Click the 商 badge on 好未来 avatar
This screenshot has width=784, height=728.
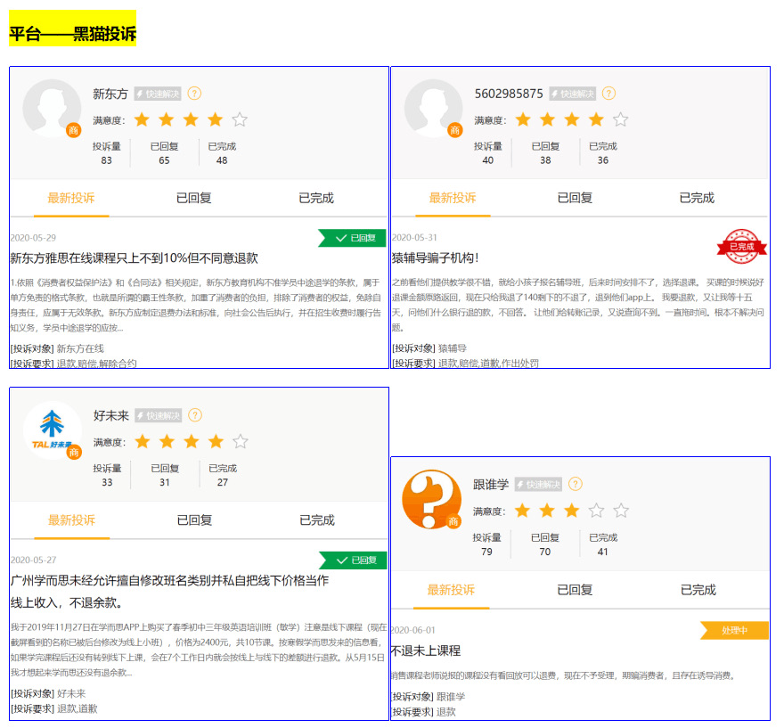(74, 453)
